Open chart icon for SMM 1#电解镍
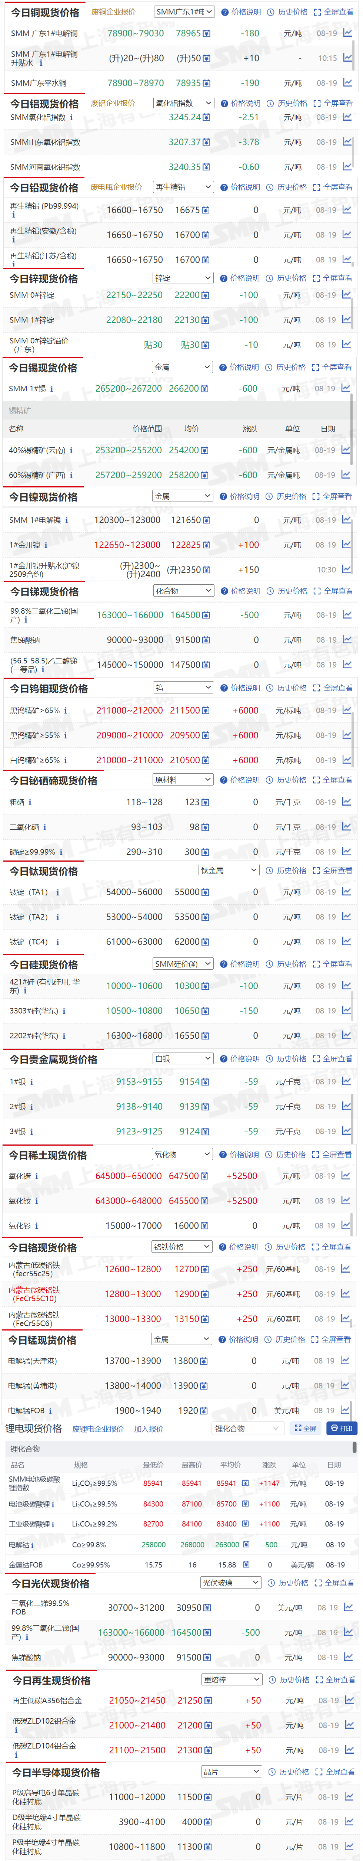 [346, 519]
